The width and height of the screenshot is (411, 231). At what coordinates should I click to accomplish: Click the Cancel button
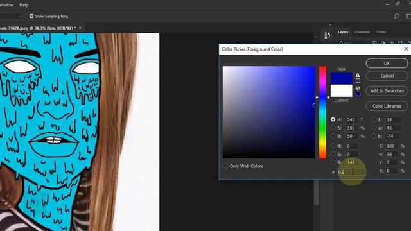click(x=387, y=76)
